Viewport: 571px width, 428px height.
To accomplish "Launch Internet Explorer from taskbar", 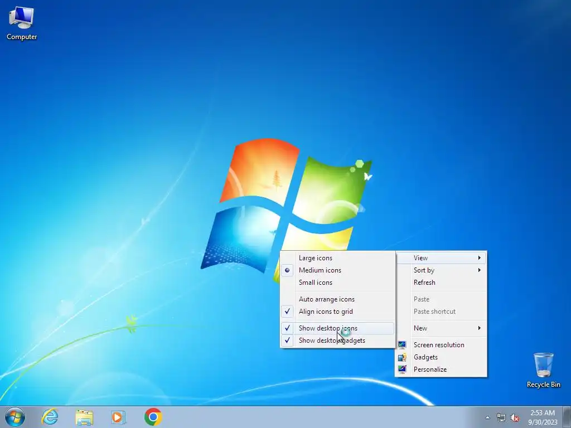I will [50, 417].
